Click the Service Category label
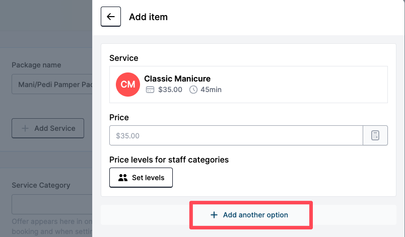This screenshot has height=237, width=405. pyautogui.click(x=41, y=185)
